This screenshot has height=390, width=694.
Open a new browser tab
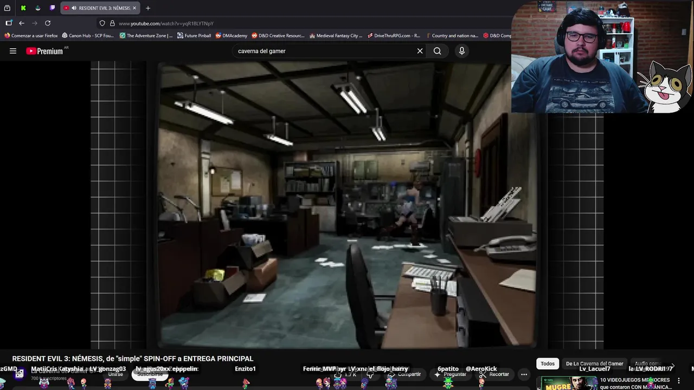[x=147, y=8]
